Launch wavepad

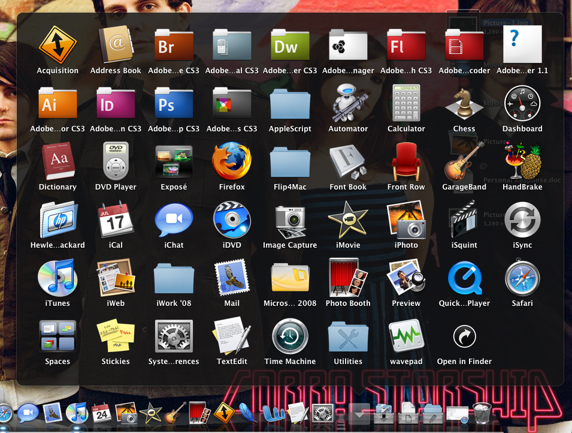[x=406, y=335]
